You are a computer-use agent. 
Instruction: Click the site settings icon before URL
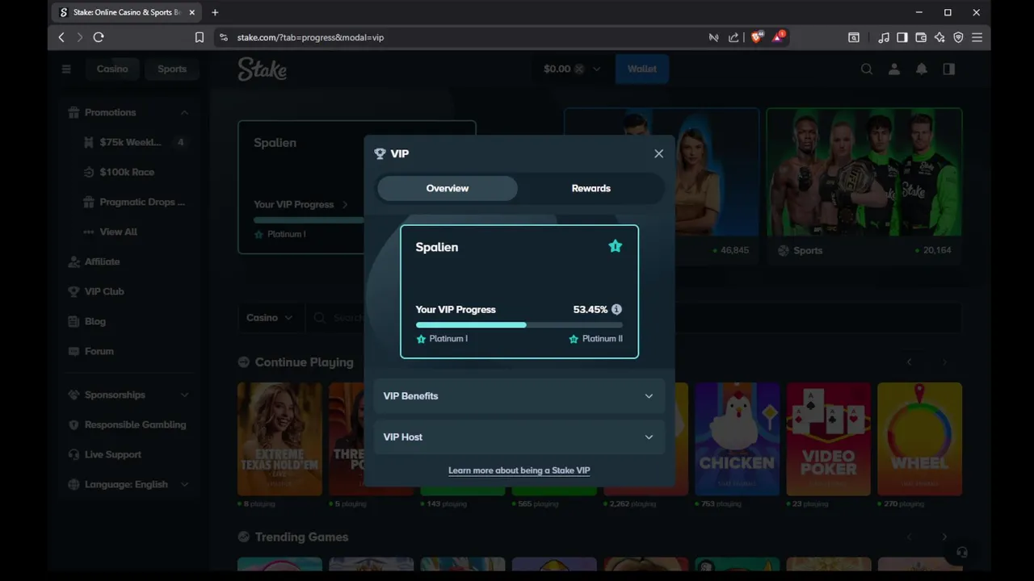coord(224,37)
